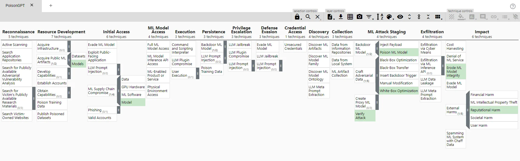Expand annotated sub-techniques

click(x=419, y=17)
